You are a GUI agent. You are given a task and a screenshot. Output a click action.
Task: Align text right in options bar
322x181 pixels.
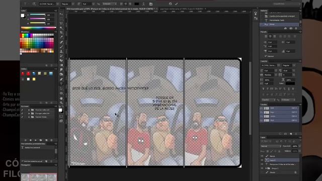point(130,4)
